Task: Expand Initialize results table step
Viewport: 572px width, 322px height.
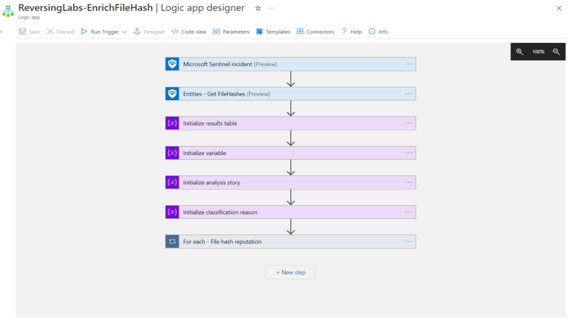Action: click(x=290, y=123)
